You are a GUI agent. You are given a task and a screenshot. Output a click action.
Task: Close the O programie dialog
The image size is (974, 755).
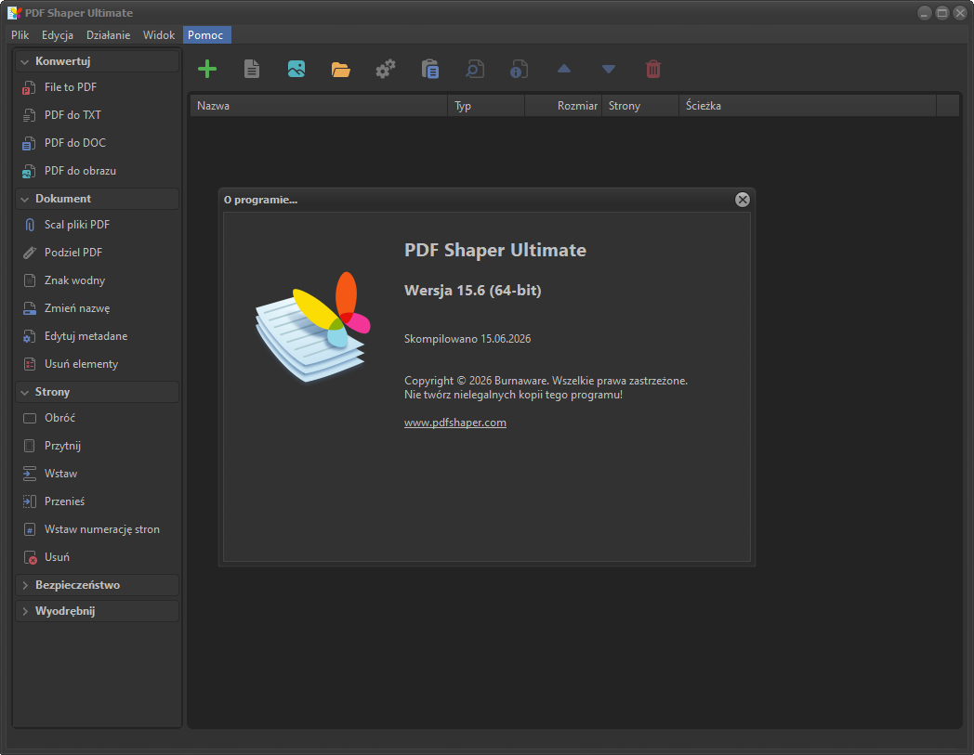pos(743,200)
